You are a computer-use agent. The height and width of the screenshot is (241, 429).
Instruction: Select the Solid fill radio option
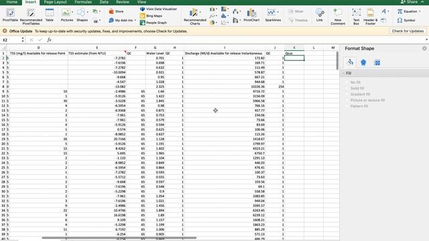(x=347, y=88)
